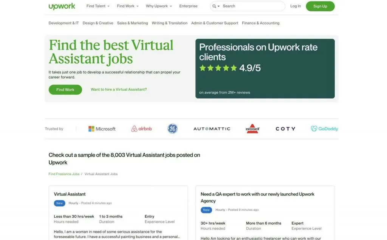
Task: Click the Coty logo
Action: point(285,129)
